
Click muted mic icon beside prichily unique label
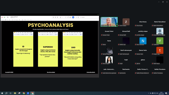click(135, 35)
